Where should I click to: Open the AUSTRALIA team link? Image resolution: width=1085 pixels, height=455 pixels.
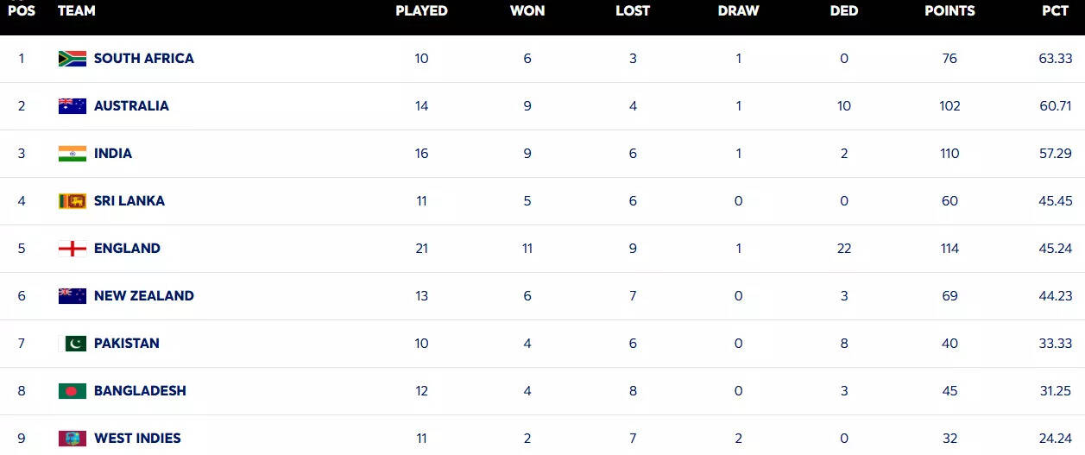[x=131, y=106]
